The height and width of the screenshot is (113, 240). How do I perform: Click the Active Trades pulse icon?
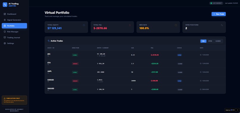(x=49, y=41)
